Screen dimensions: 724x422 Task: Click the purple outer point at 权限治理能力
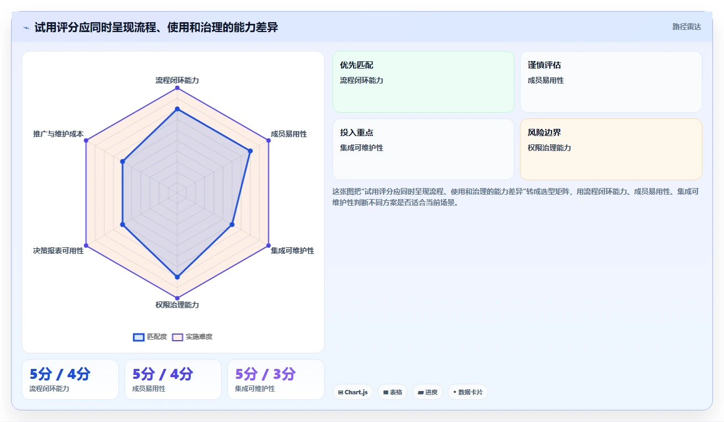tap(177, 298)
